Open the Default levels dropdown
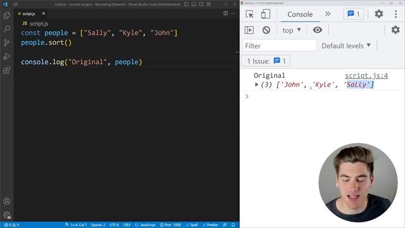The image size is (405, 228). pyautogui.click(x=346, y=46)
